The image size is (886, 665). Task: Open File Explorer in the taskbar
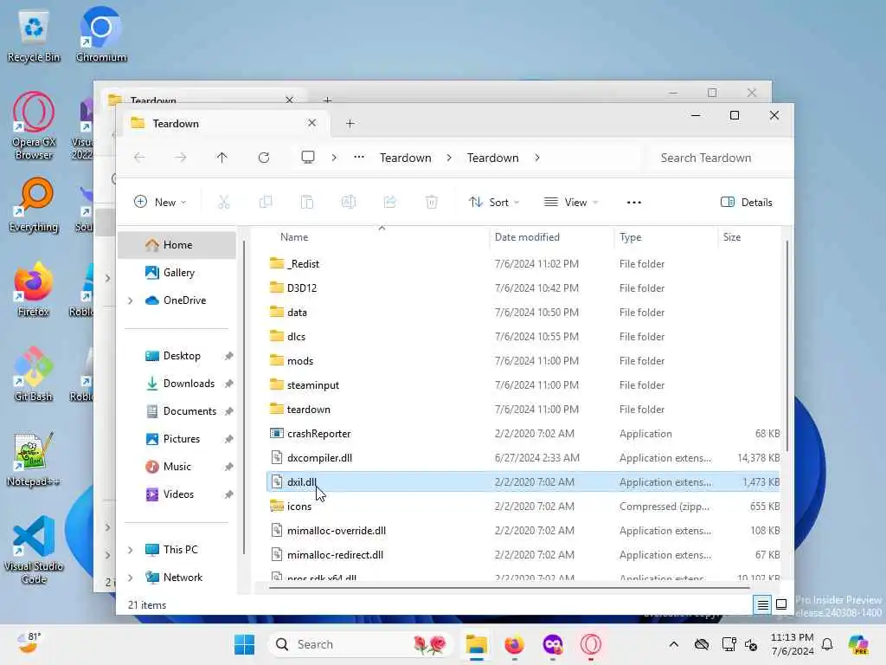[x=477, y=644]
